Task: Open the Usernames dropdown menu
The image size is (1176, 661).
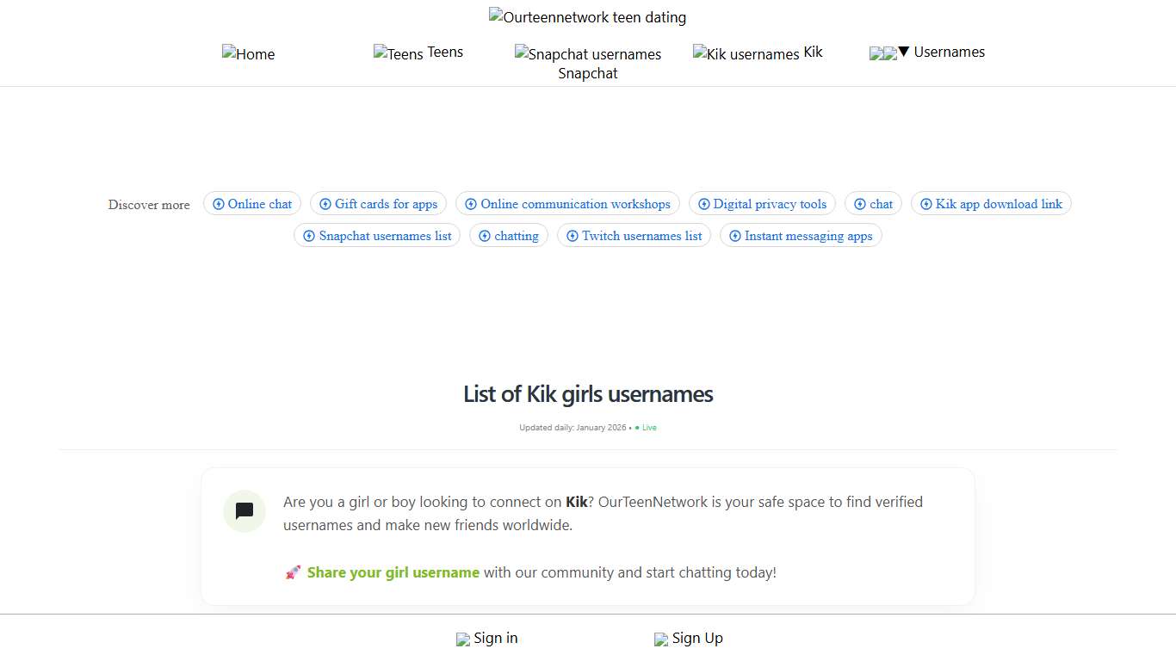Action: click(x=949, y=52)
